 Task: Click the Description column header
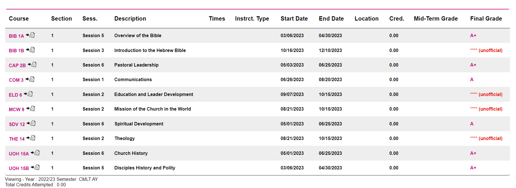click(130, 19)
